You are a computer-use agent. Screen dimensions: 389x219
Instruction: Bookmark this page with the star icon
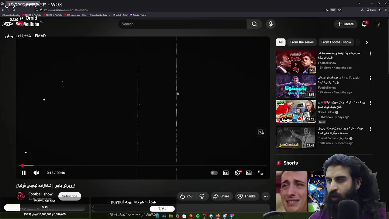click(x=339, y=10)
